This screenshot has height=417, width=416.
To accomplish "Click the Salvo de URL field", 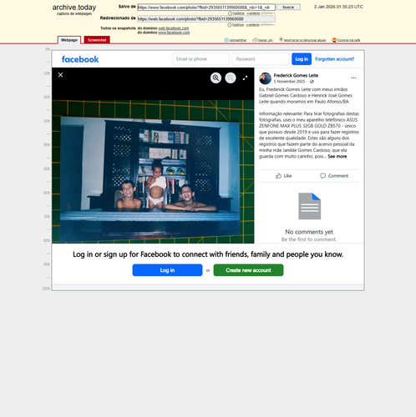I will click(x=206, y=8).
